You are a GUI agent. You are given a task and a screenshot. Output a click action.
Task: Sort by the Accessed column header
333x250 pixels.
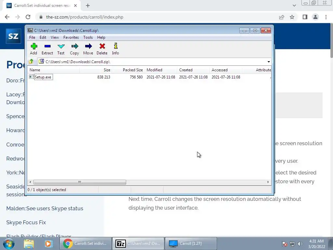click(x=226, y=70)
